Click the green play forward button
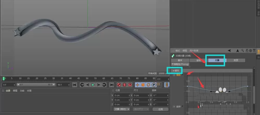The width and height of the screenshot is (260, 115). pos(93,85)
